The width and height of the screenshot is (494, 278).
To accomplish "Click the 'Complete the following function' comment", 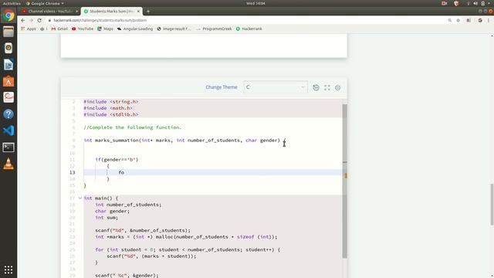I will point(133,127).
